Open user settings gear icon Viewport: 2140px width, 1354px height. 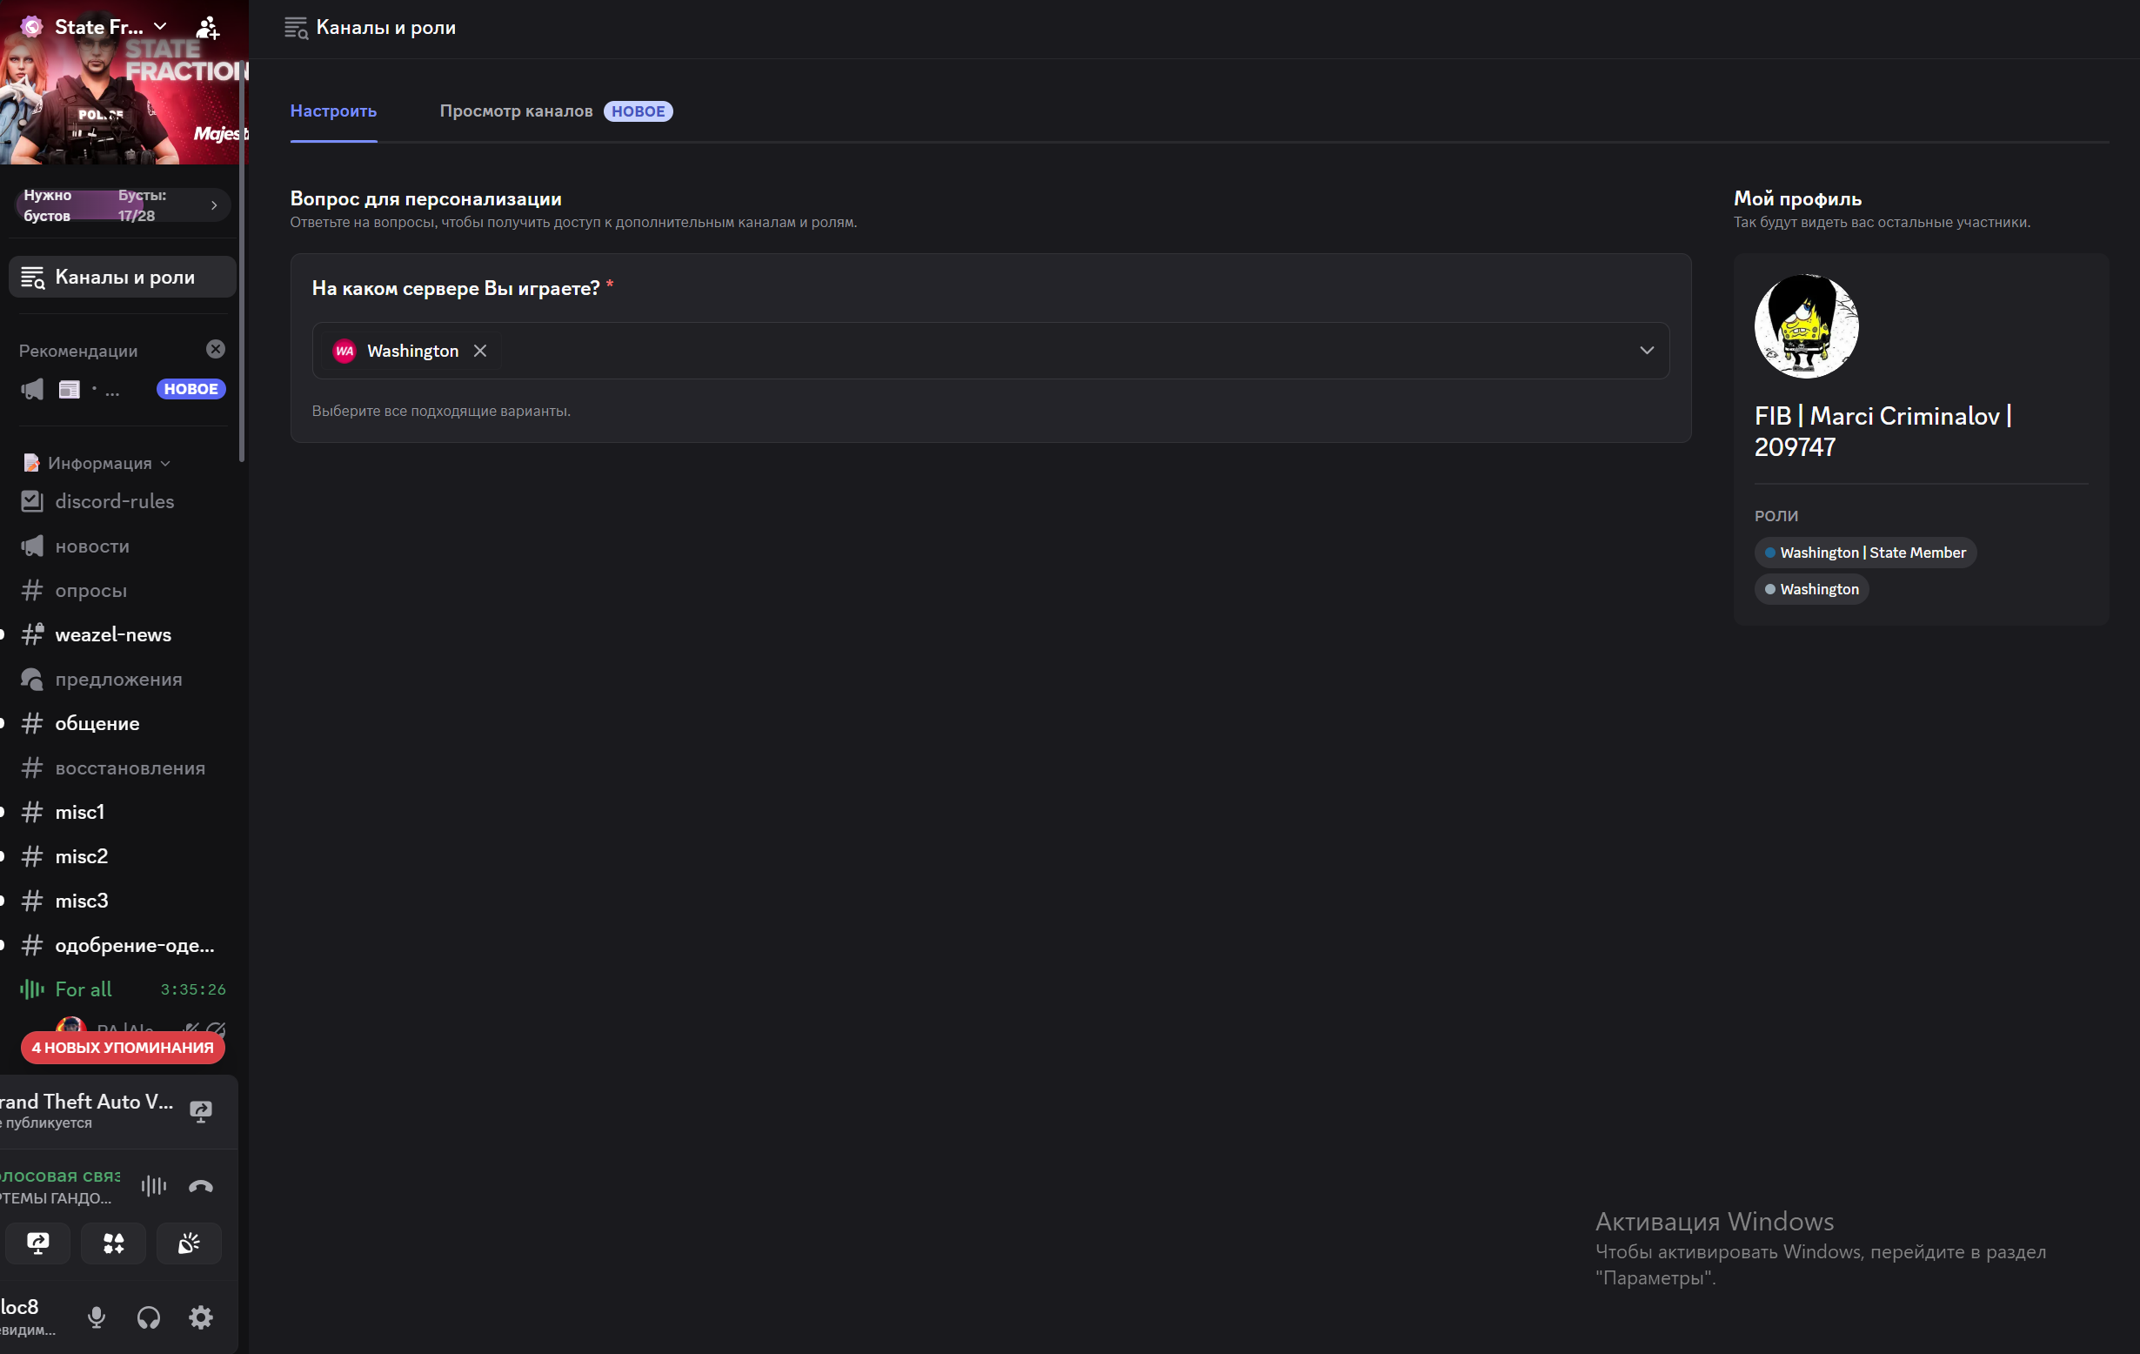(201, 1317)
